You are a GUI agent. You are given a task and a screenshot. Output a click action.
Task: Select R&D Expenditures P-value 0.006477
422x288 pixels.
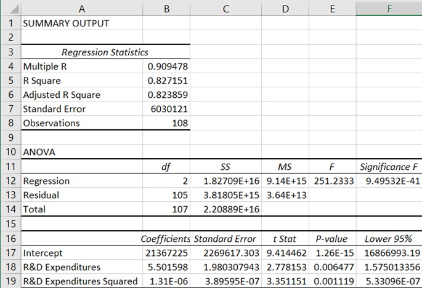(334, 267)
